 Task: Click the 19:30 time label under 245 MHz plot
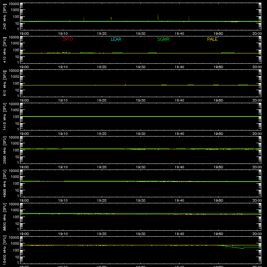[141, 34]
